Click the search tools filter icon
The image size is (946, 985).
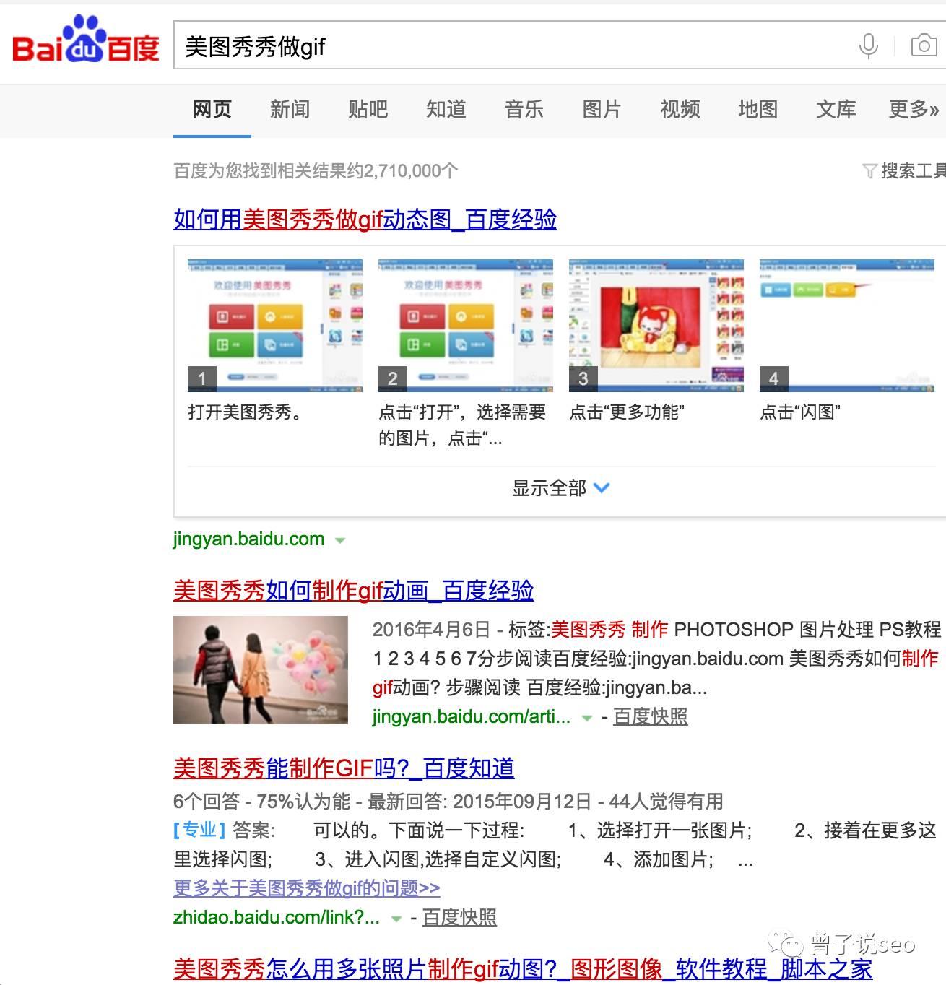pos(869,171)
